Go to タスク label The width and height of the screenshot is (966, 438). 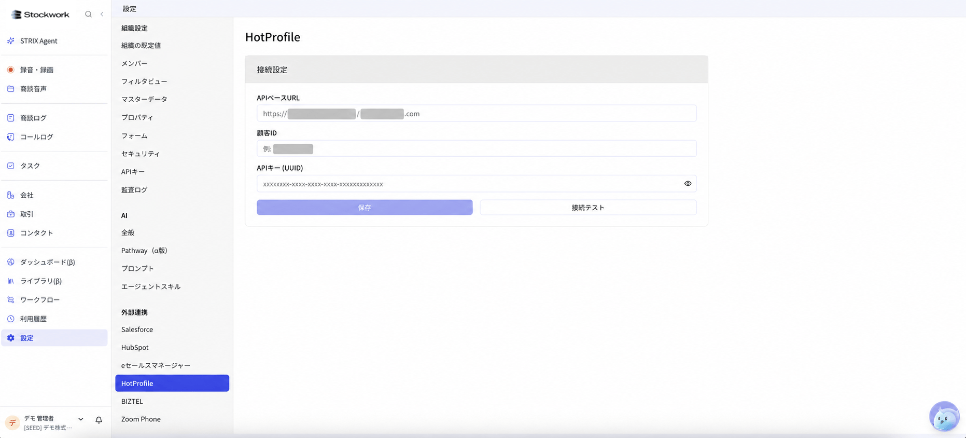pyautogui.click(x=30, y=166)
